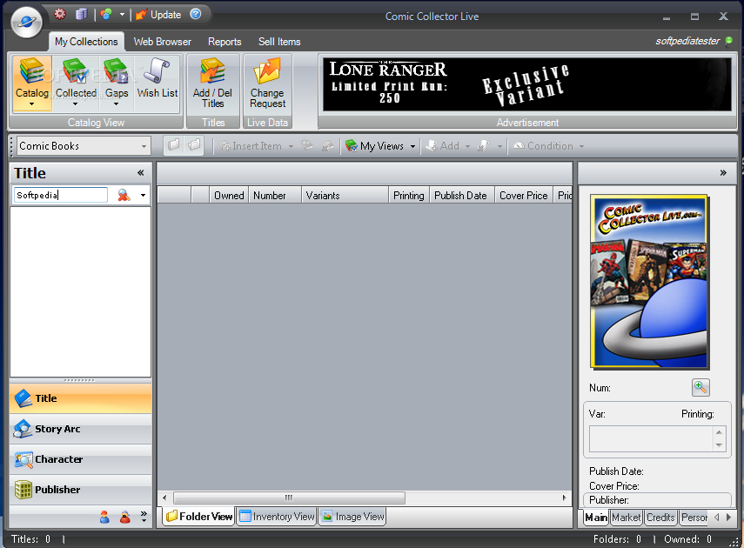The height and width of the screenshot is (548, 744).
Task: Click the green online status icon
Action: pos(729,41)
